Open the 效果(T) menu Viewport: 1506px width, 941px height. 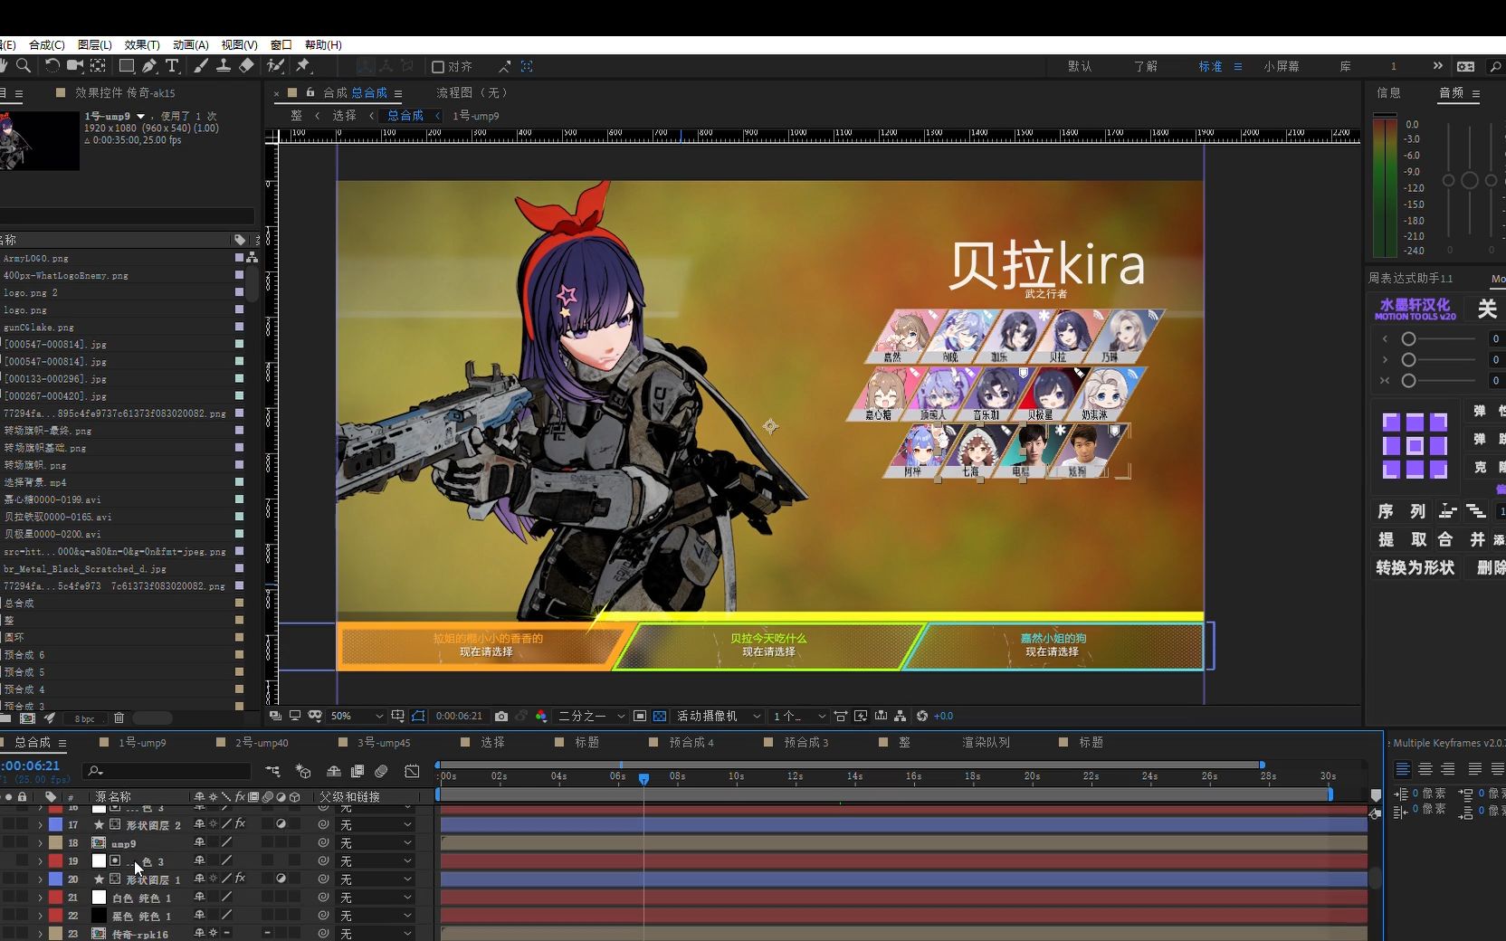[141, 44]
